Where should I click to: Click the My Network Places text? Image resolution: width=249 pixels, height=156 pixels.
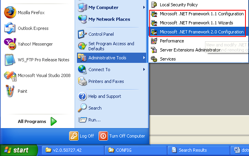click(x=109, y=19)
